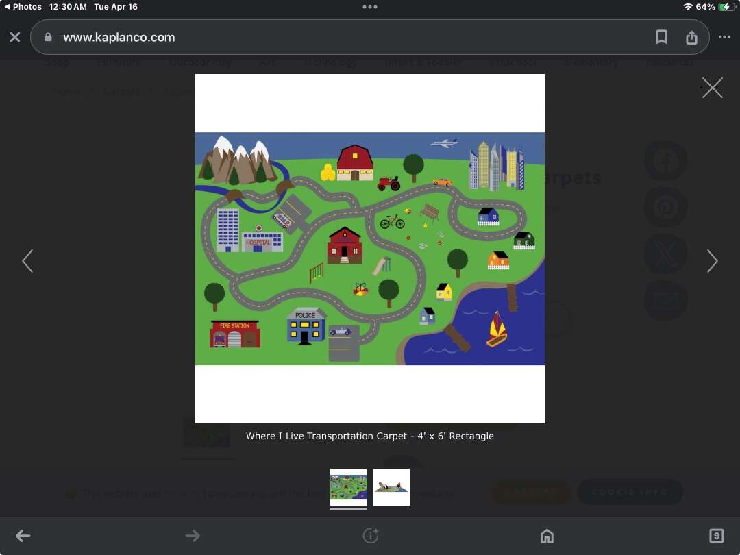Show previous image with left chevron
This screenshot has width=740, height=555.
(27, 261)
